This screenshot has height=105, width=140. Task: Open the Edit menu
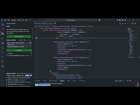(x=9, y=20)
